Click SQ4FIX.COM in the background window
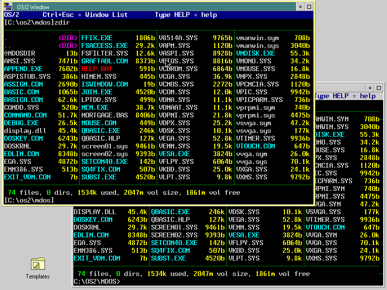Screen dimensions: 387x290 170,250
